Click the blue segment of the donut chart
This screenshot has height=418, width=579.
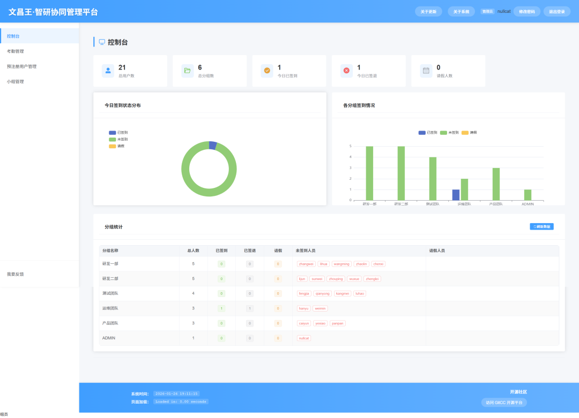[213, 145]
